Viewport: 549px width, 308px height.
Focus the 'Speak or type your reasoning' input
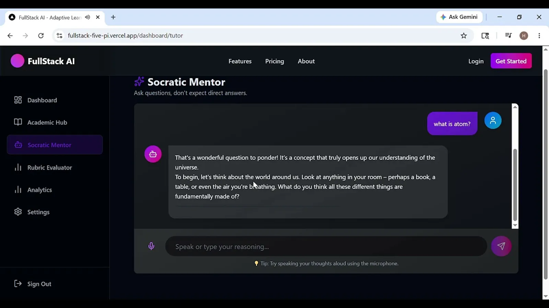[x=326, y=246]
